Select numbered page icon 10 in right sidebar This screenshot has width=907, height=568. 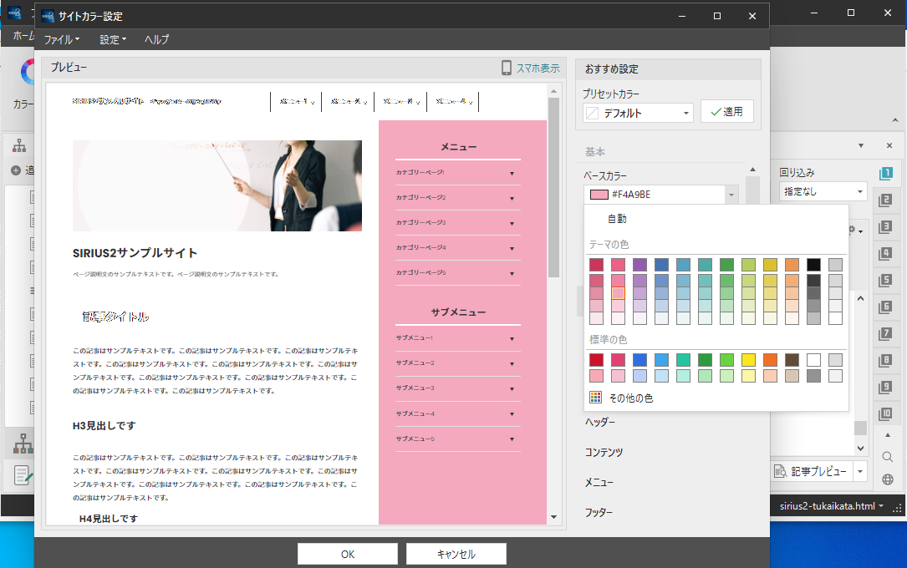[x=886, y=413]
